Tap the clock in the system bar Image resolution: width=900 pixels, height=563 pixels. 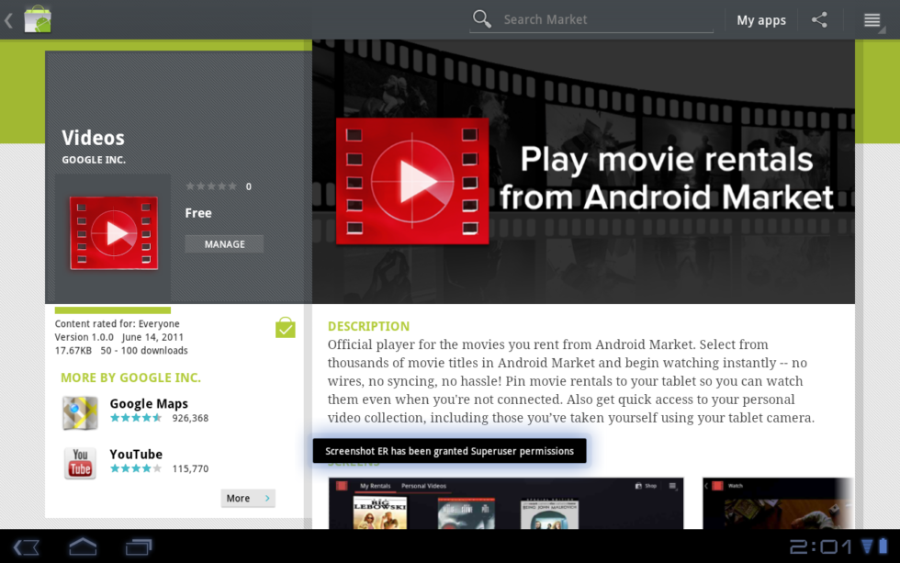[821, 547]
